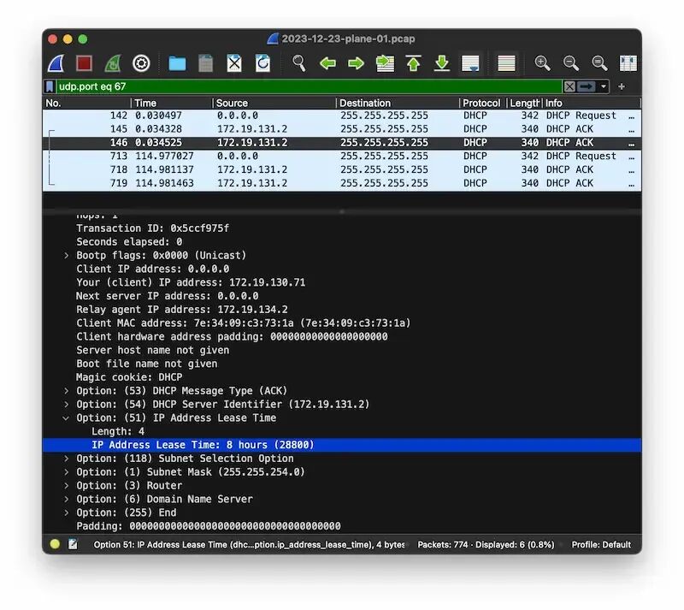Screen dimensions: 684x610
Task: Jump to the first packet
Action: pyautogui.click(x=413, y=64)
